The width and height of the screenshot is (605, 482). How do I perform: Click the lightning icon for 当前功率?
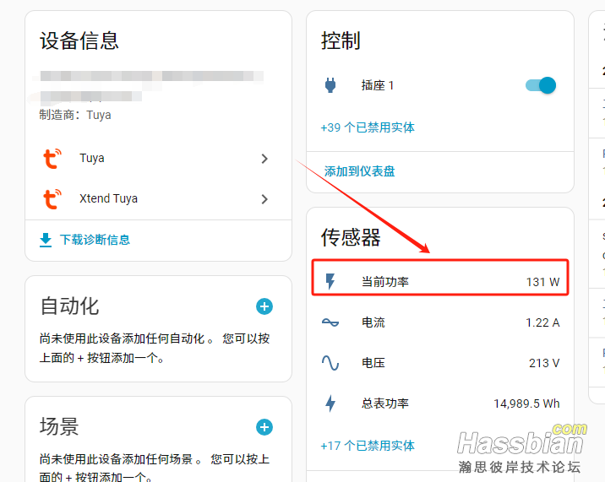click(x=330, y=282)
